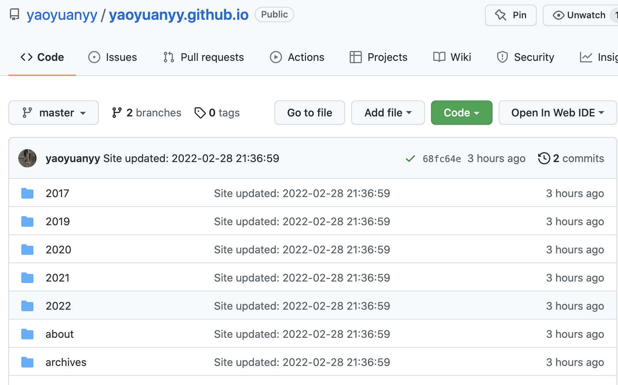The width and height of the screenshot is (618, 385).
Task: Switch to the Projects tab
Action: [x=378, y=57]
